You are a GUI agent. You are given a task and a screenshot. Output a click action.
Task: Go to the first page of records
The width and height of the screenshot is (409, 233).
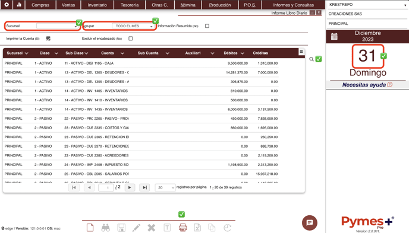point(74,187)
